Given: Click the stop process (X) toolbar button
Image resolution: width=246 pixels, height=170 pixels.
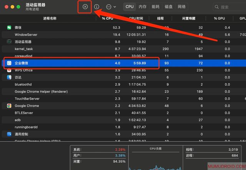Looking at the screenshot, I should 85,7.
